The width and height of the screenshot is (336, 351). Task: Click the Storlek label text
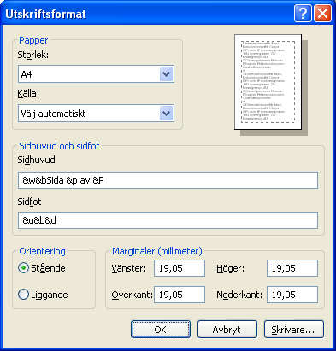(33, 55)
